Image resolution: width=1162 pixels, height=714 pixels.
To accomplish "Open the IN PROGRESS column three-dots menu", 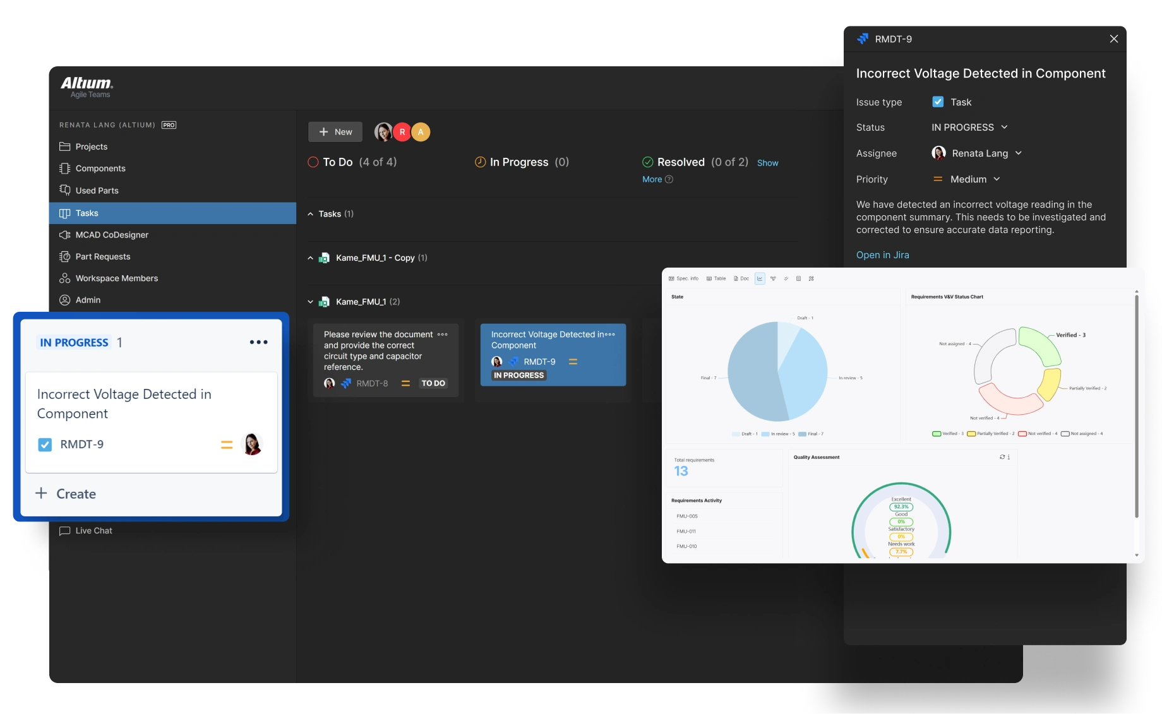I will click(258, 342).
